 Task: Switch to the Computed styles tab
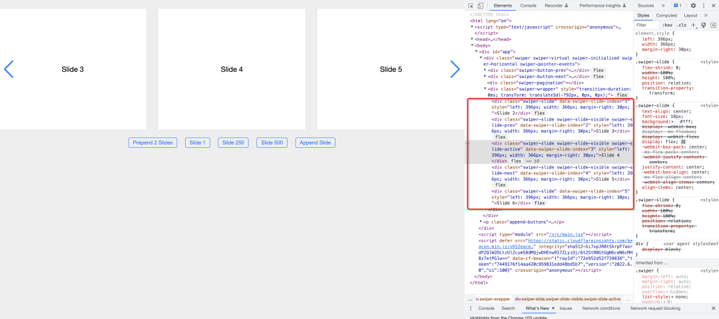(666, 15)
